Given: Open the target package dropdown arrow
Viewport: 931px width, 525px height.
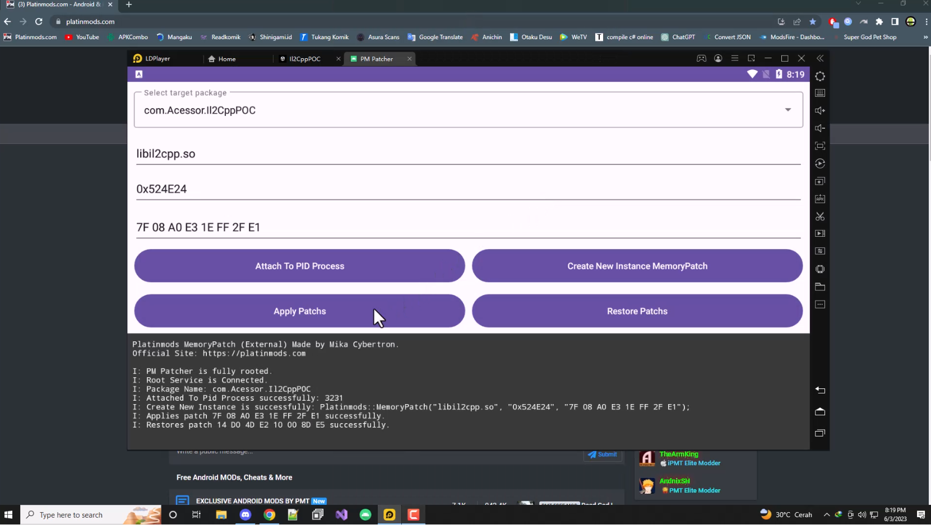Looking at the screenshot, I should click(788, 110).
